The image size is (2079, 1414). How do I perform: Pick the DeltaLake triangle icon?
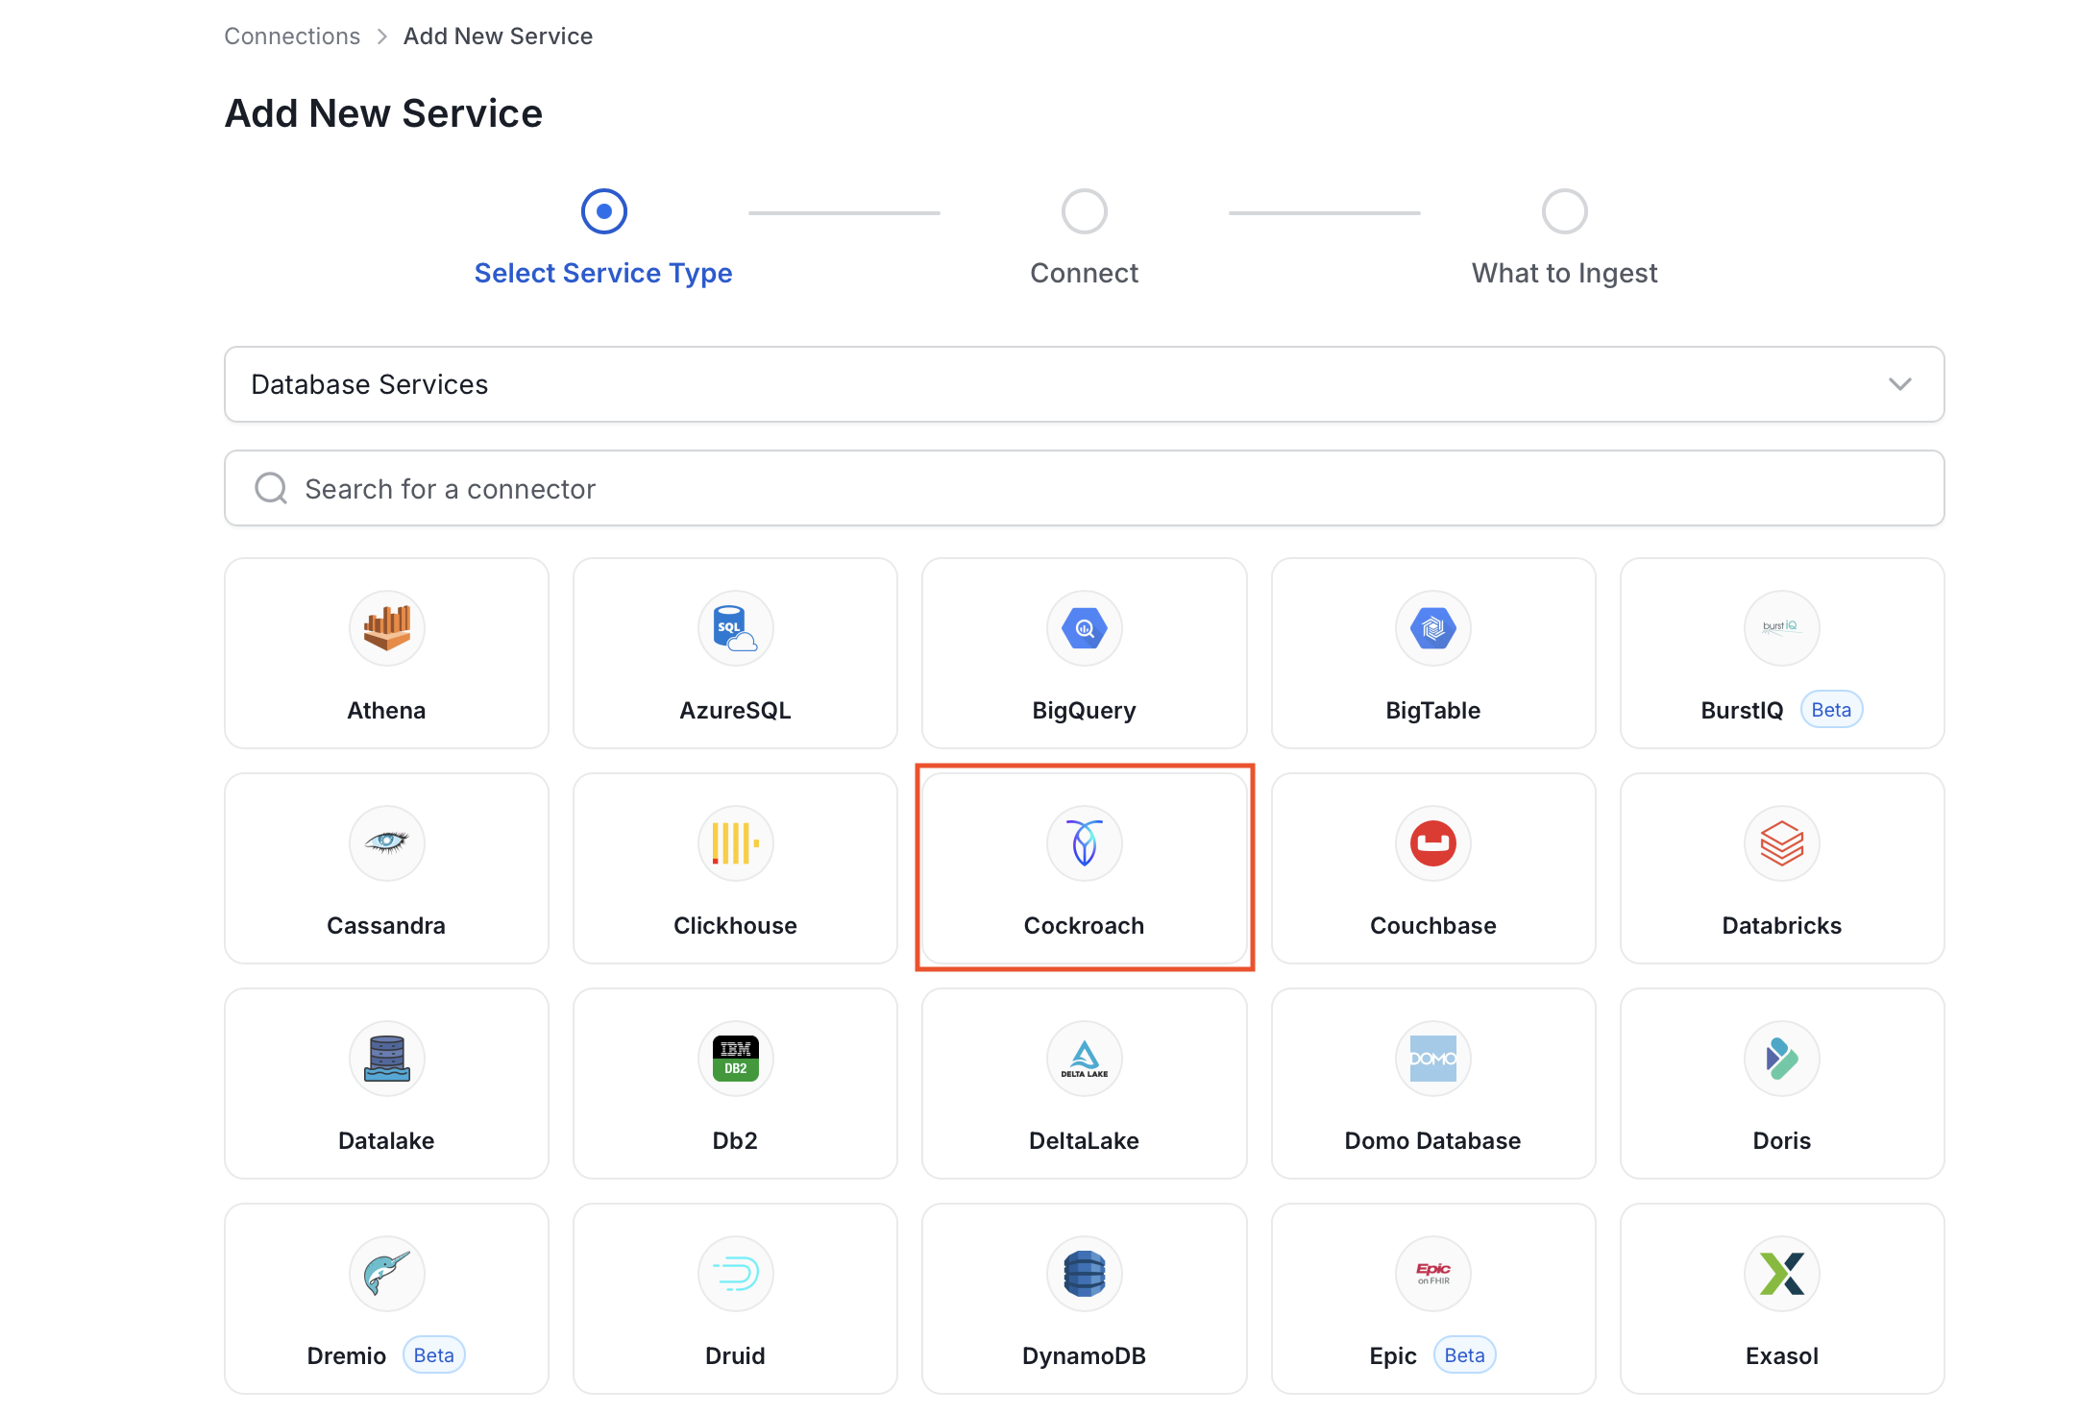pyautogui.click(x=1085, y=1059)
